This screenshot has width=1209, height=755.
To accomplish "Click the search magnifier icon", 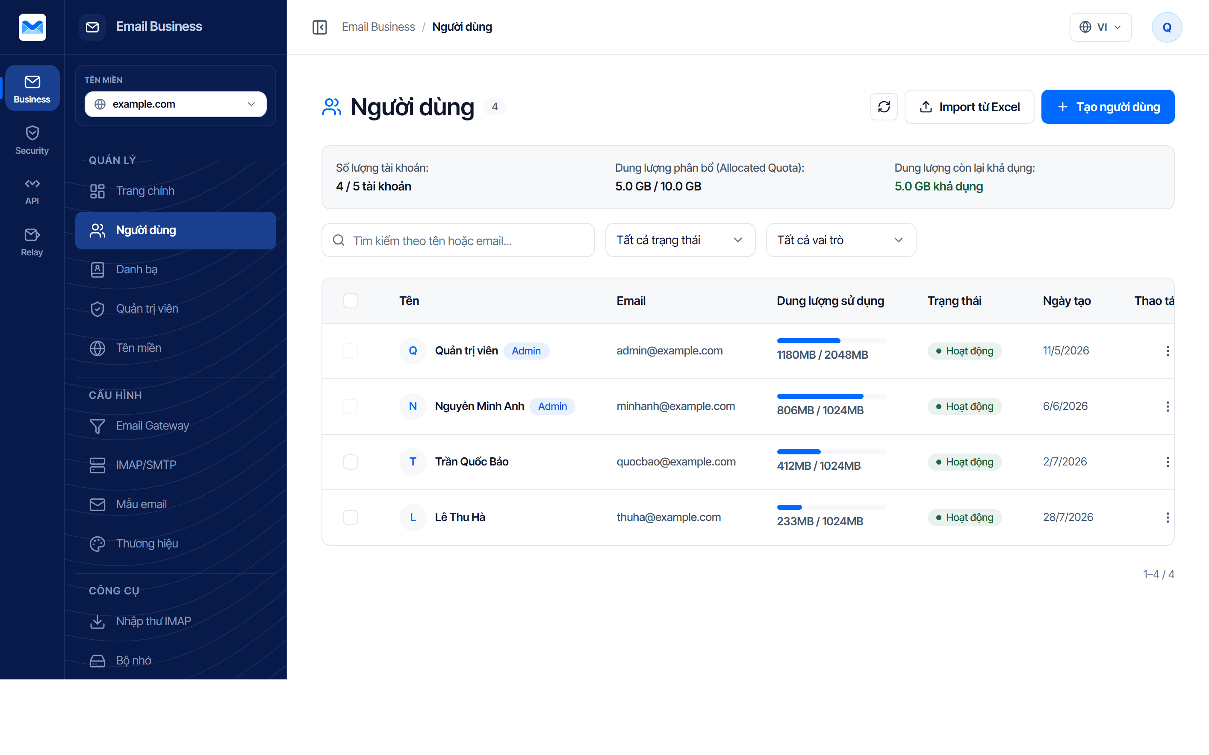I will click(338, 240).
